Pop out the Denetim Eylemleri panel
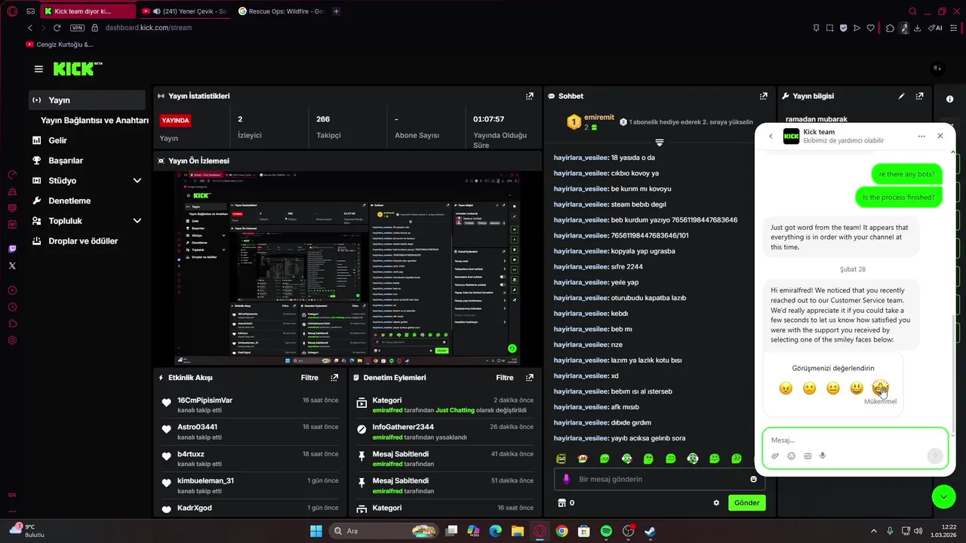Image resolution: width=966 pixels, height=543 pixels. [x=530, y=377]
